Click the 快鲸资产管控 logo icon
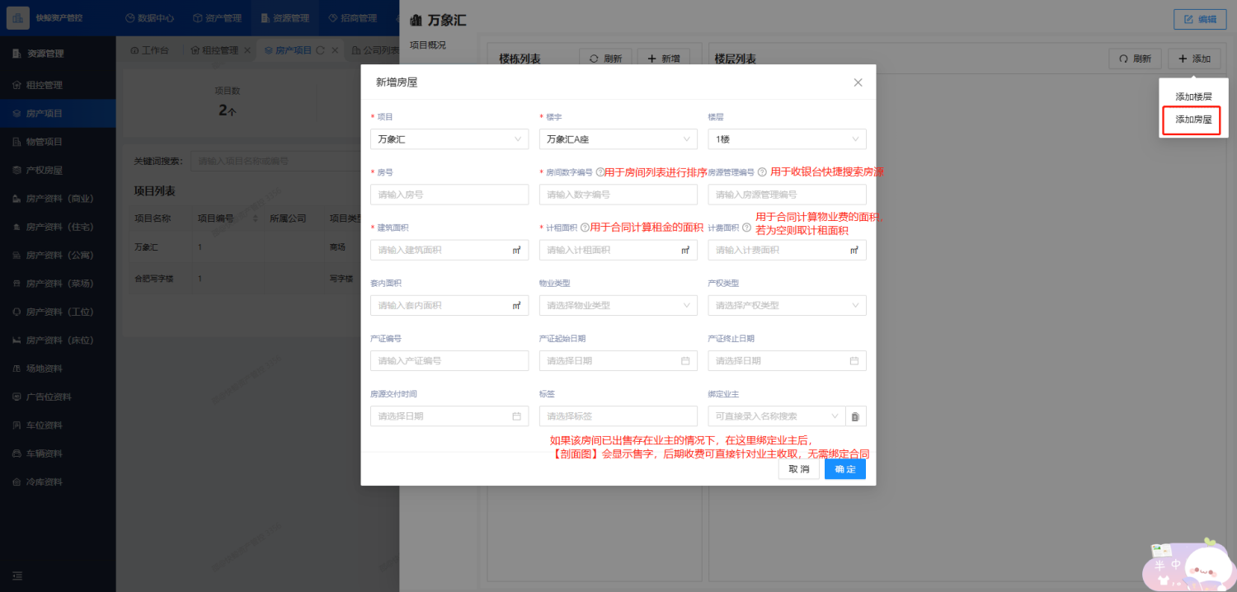This screenshot has width=1237, height=592. [x=18, y=17]
